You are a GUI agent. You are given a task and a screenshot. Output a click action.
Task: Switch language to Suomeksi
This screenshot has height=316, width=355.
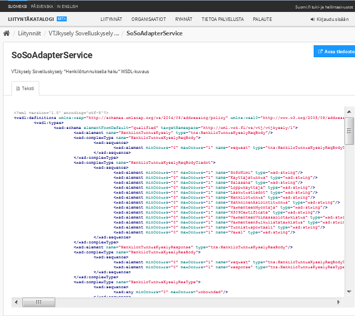click(x=17, y=6)
